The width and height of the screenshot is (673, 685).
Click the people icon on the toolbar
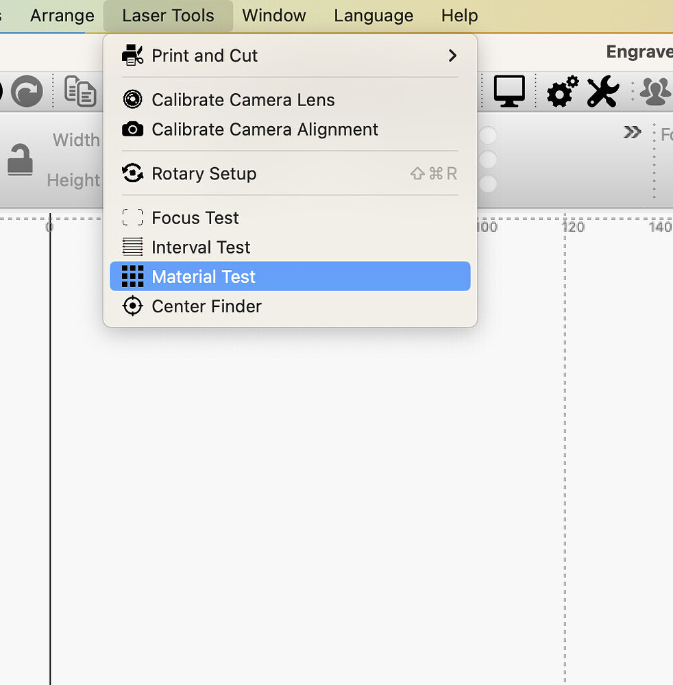coord(654,91)
